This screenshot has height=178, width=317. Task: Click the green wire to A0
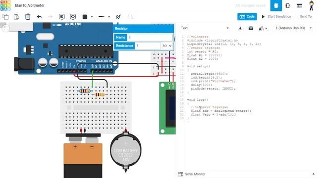pos(93,80)
